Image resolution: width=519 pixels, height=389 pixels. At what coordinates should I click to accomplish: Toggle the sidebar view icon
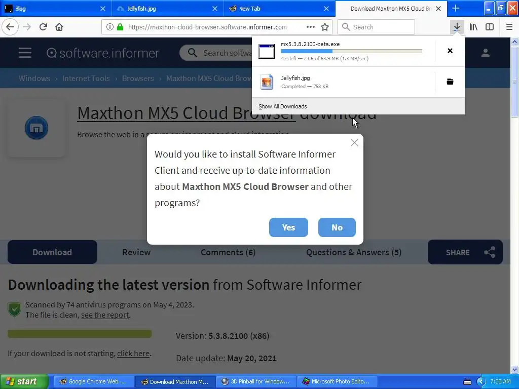[x=490, y=27]
